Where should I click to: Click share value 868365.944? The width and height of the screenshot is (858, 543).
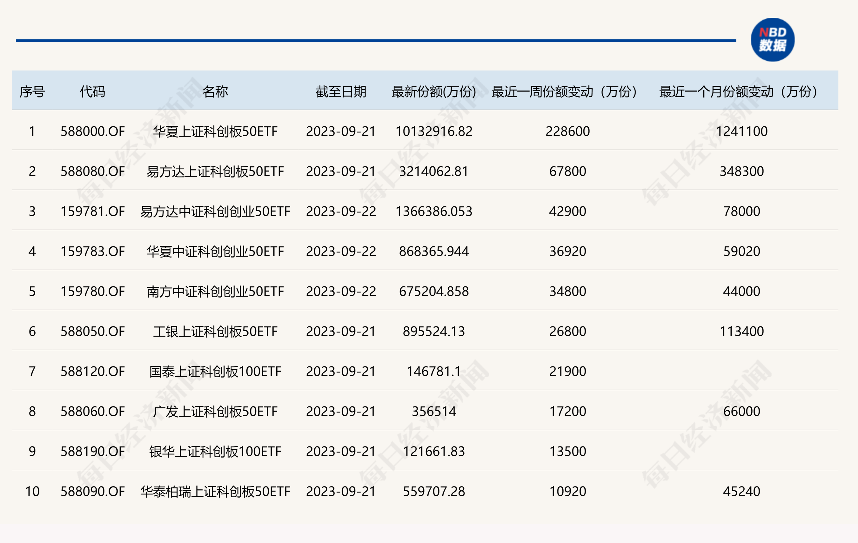434,251
